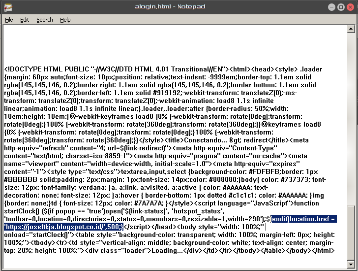Click the vertical scrollbar track above the thumb

[351, 119]
